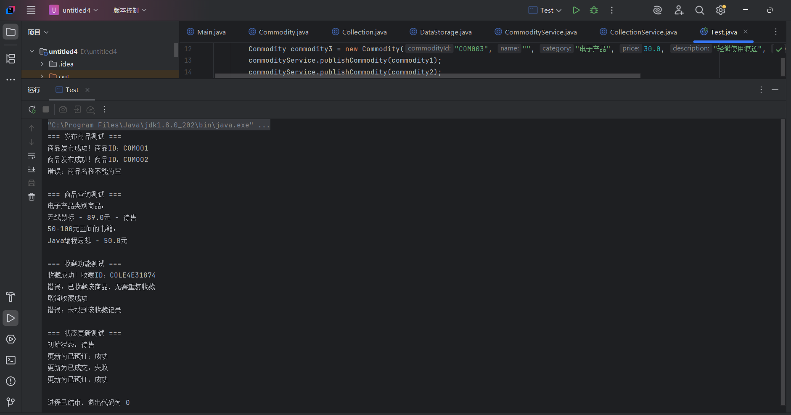The height and width of the screenshot is (415, 791).
Task: Open the Git tool window
Action: [x=11, y=402]
